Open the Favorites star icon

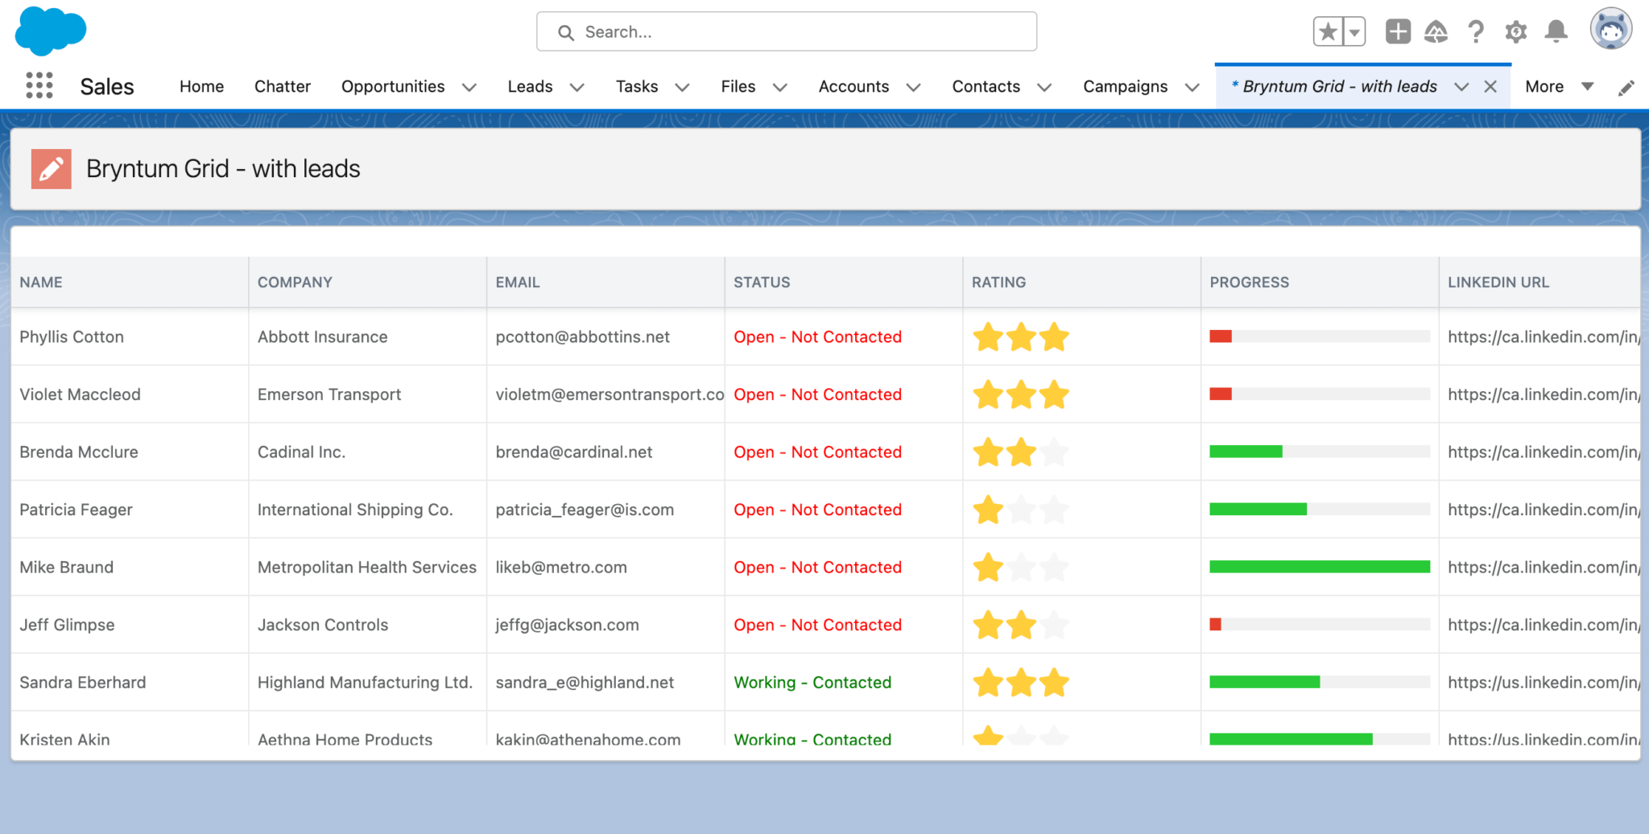(1328, 32)
